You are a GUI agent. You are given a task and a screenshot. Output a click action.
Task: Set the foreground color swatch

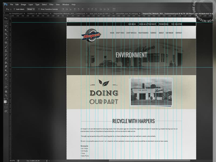5,102
